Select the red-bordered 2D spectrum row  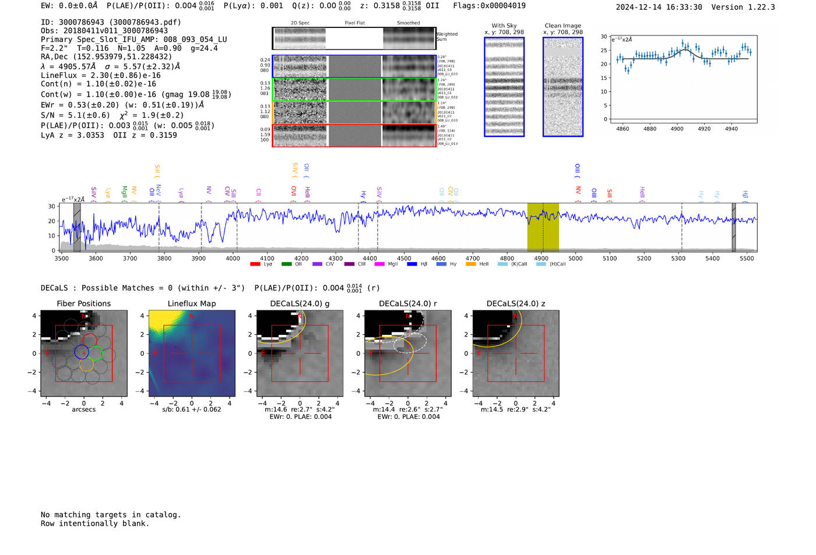354,135
